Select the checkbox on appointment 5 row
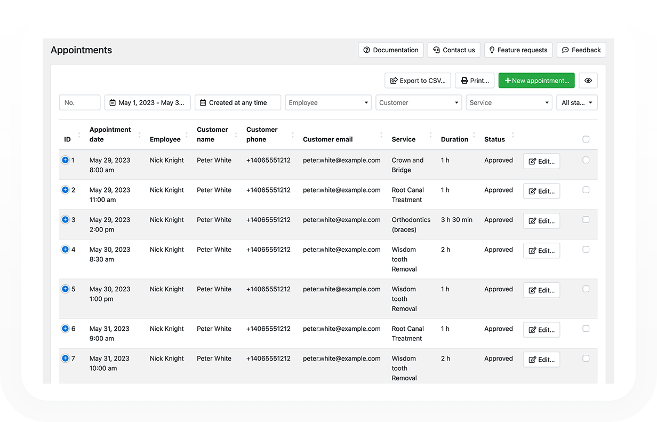 [586, 289]
